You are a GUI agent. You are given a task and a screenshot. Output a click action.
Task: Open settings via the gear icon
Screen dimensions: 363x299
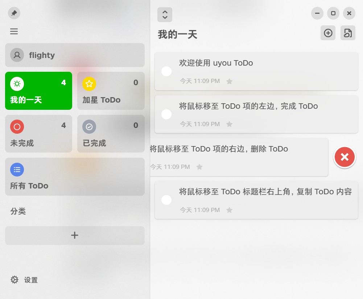click(15, 279)
